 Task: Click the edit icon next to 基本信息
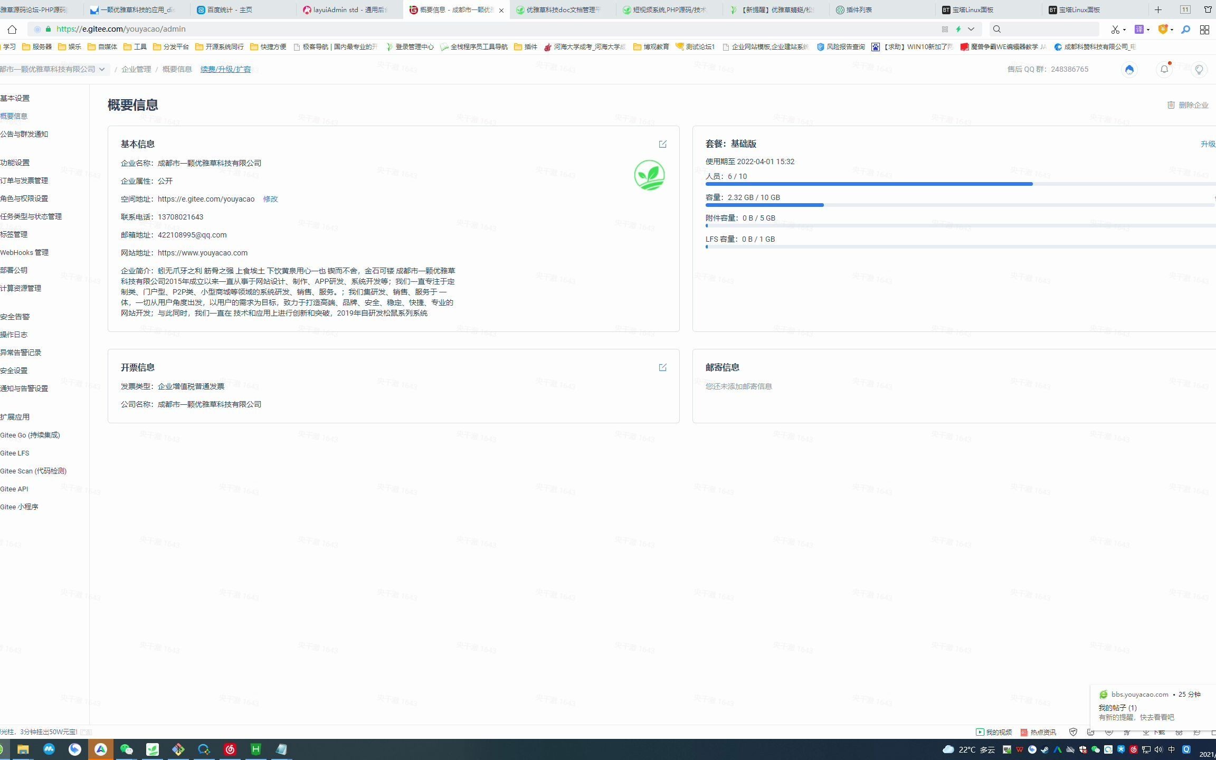pos(663,144)
